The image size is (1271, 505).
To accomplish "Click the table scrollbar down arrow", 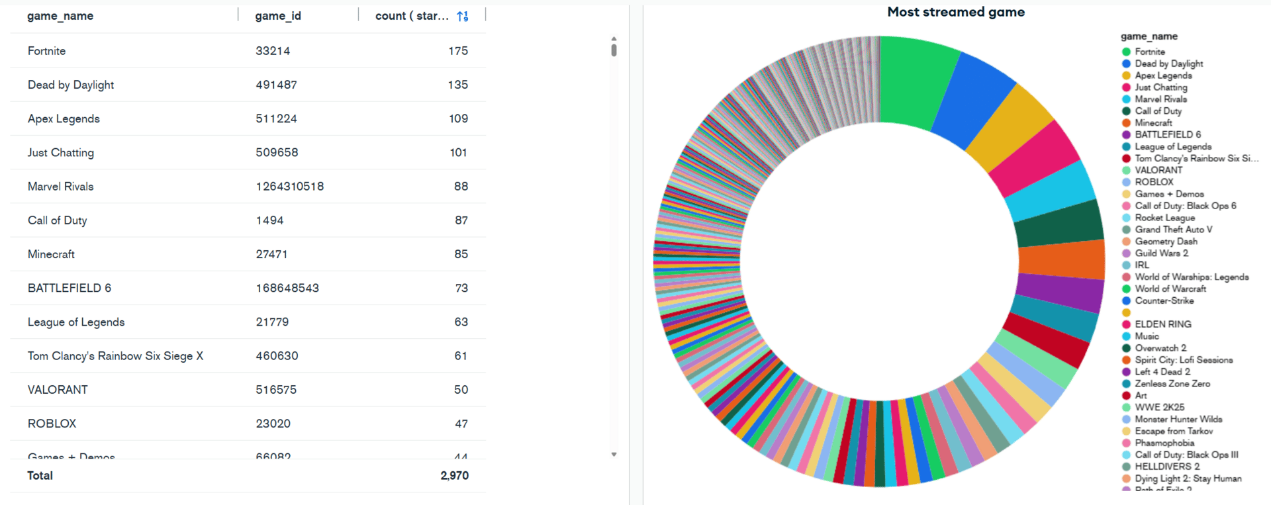I will [614, 454].
